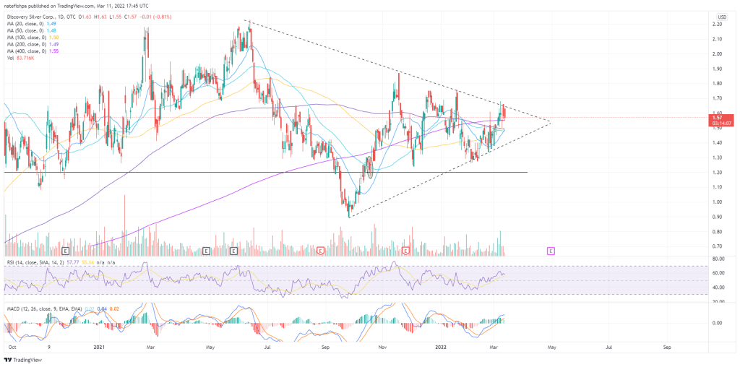Viewport: 740px width, 367px height.
Task: Click the red earnings marker near September
Action: [x=320, y=251]
